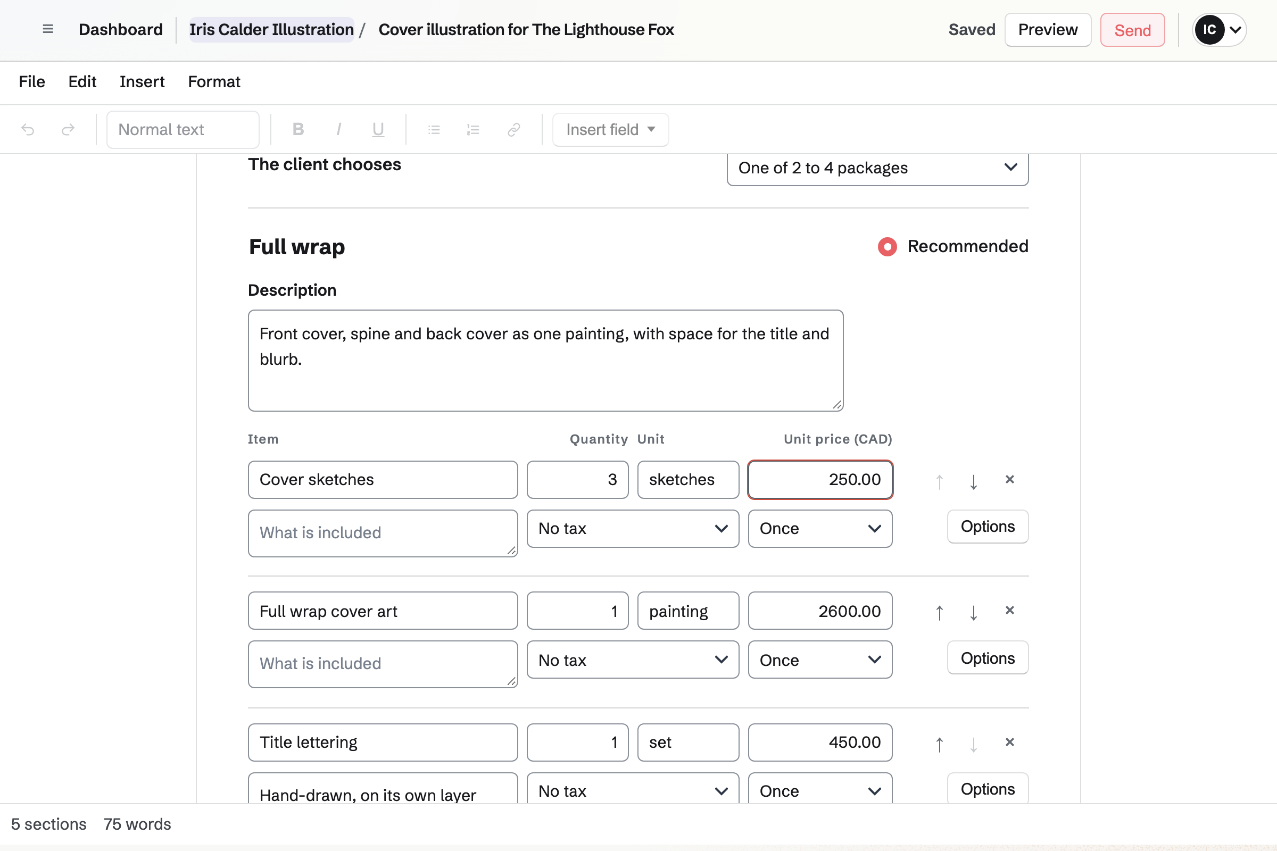Click the insert link icon
Screen dimensions: 1277x851
(x=513, y=129)
